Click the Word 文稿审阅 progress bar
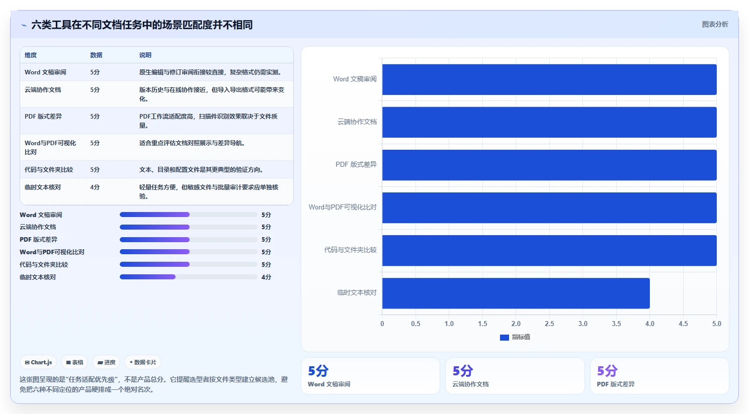This screenshot has width=749, height=414. pyautogui.click(x=189, y=215)
